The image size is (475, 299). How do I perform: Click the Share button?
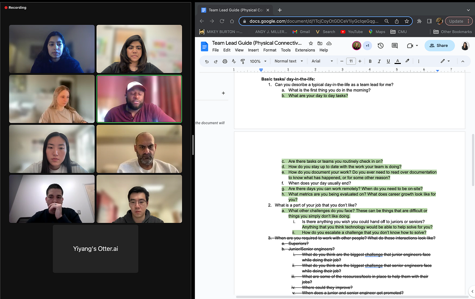tap(439, 45)
